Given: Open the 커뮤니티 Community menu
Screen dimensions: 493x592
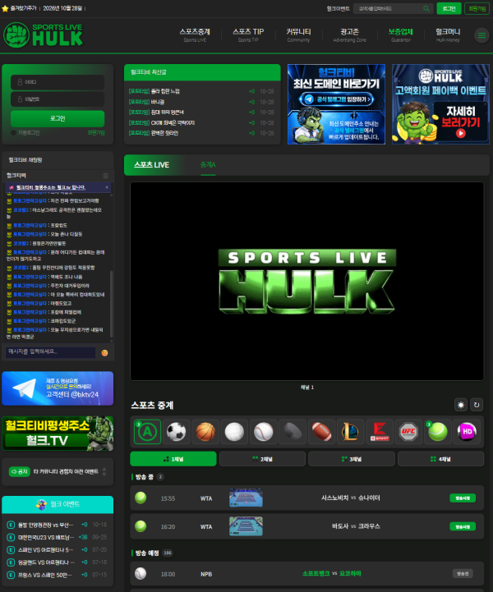Looking at the screenshot, I should [298, 35].
